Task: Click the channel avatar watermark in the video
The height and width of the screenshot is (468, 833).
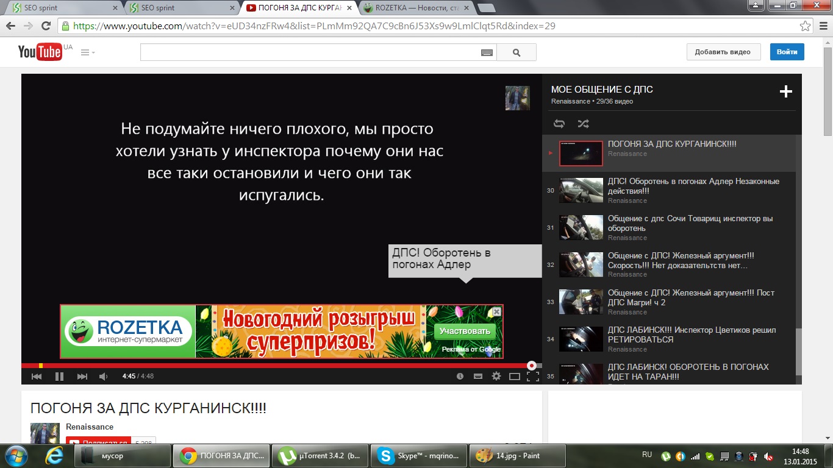Action: 518,98
